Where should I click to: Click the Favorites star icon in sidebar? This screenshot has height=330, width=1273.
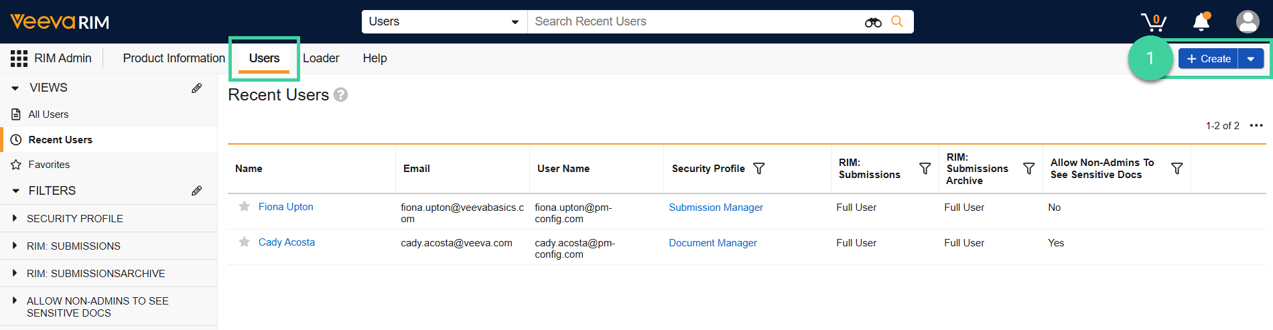tap(16, 165)
